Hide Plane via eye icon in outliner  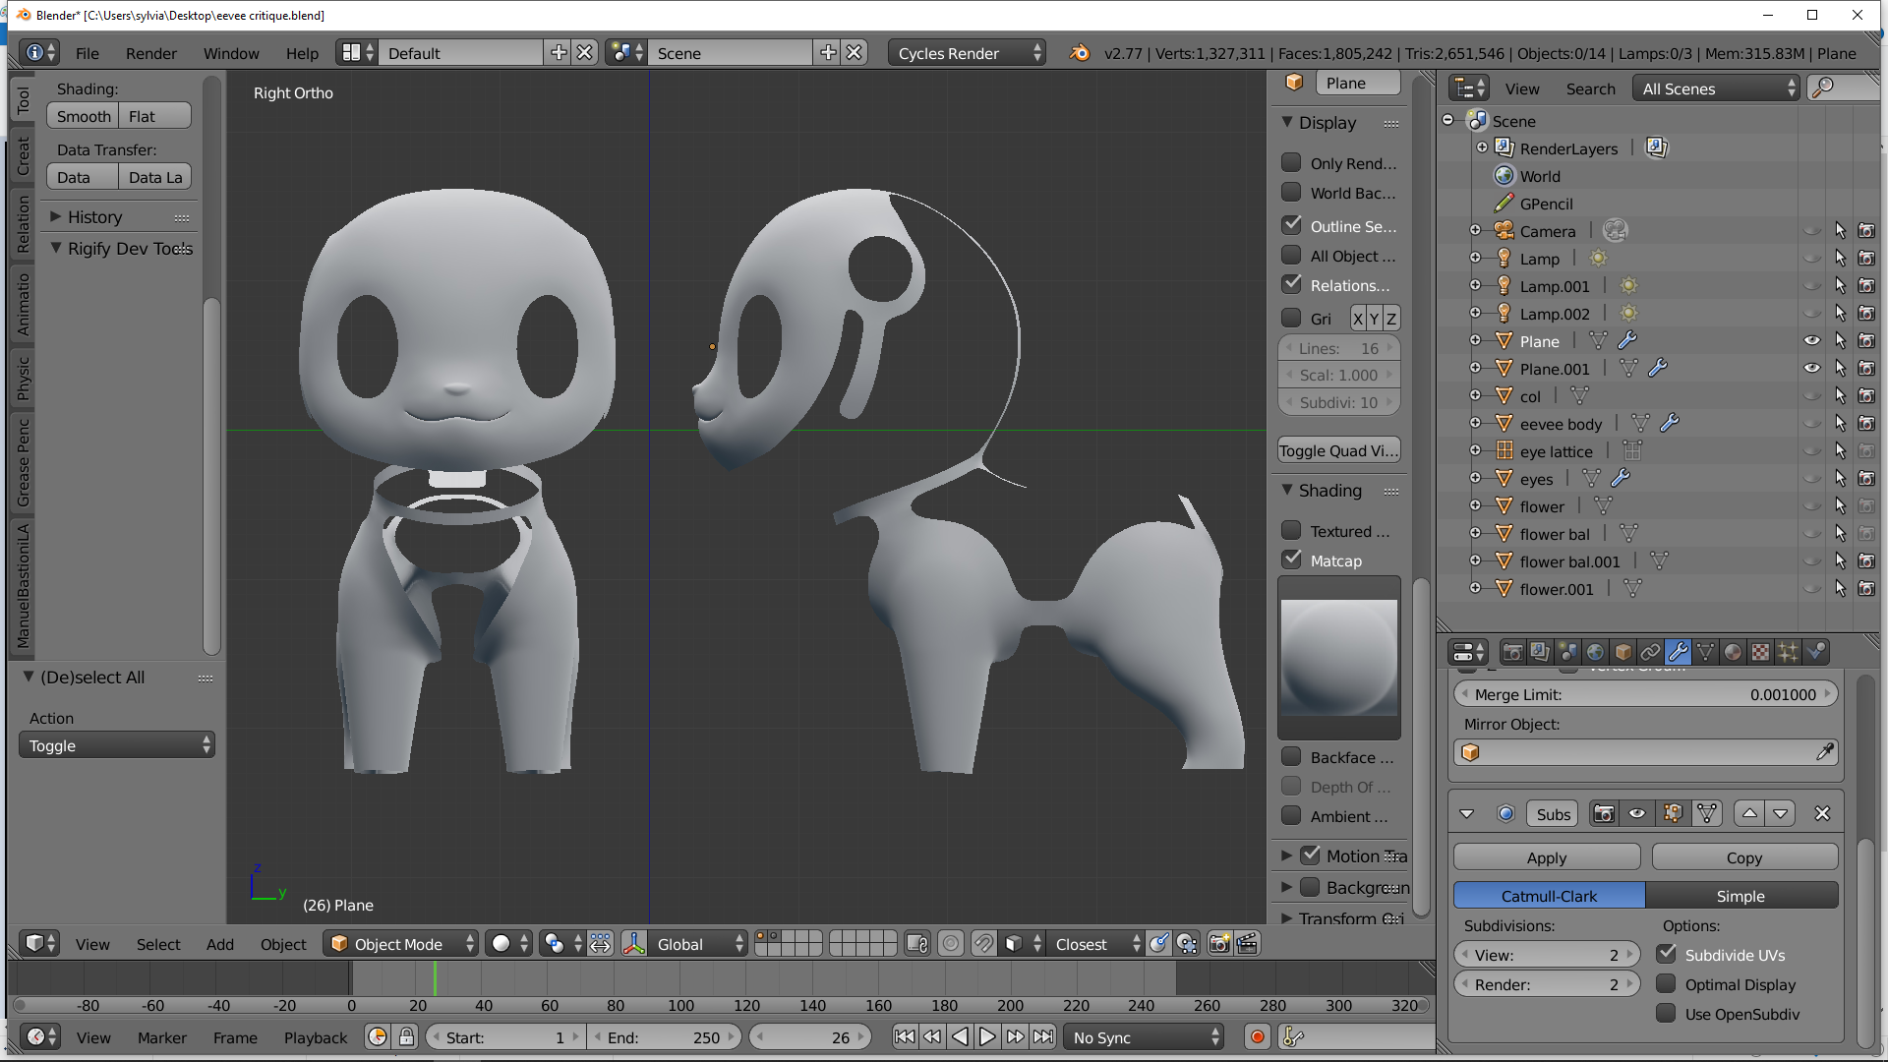point(1811,341)
